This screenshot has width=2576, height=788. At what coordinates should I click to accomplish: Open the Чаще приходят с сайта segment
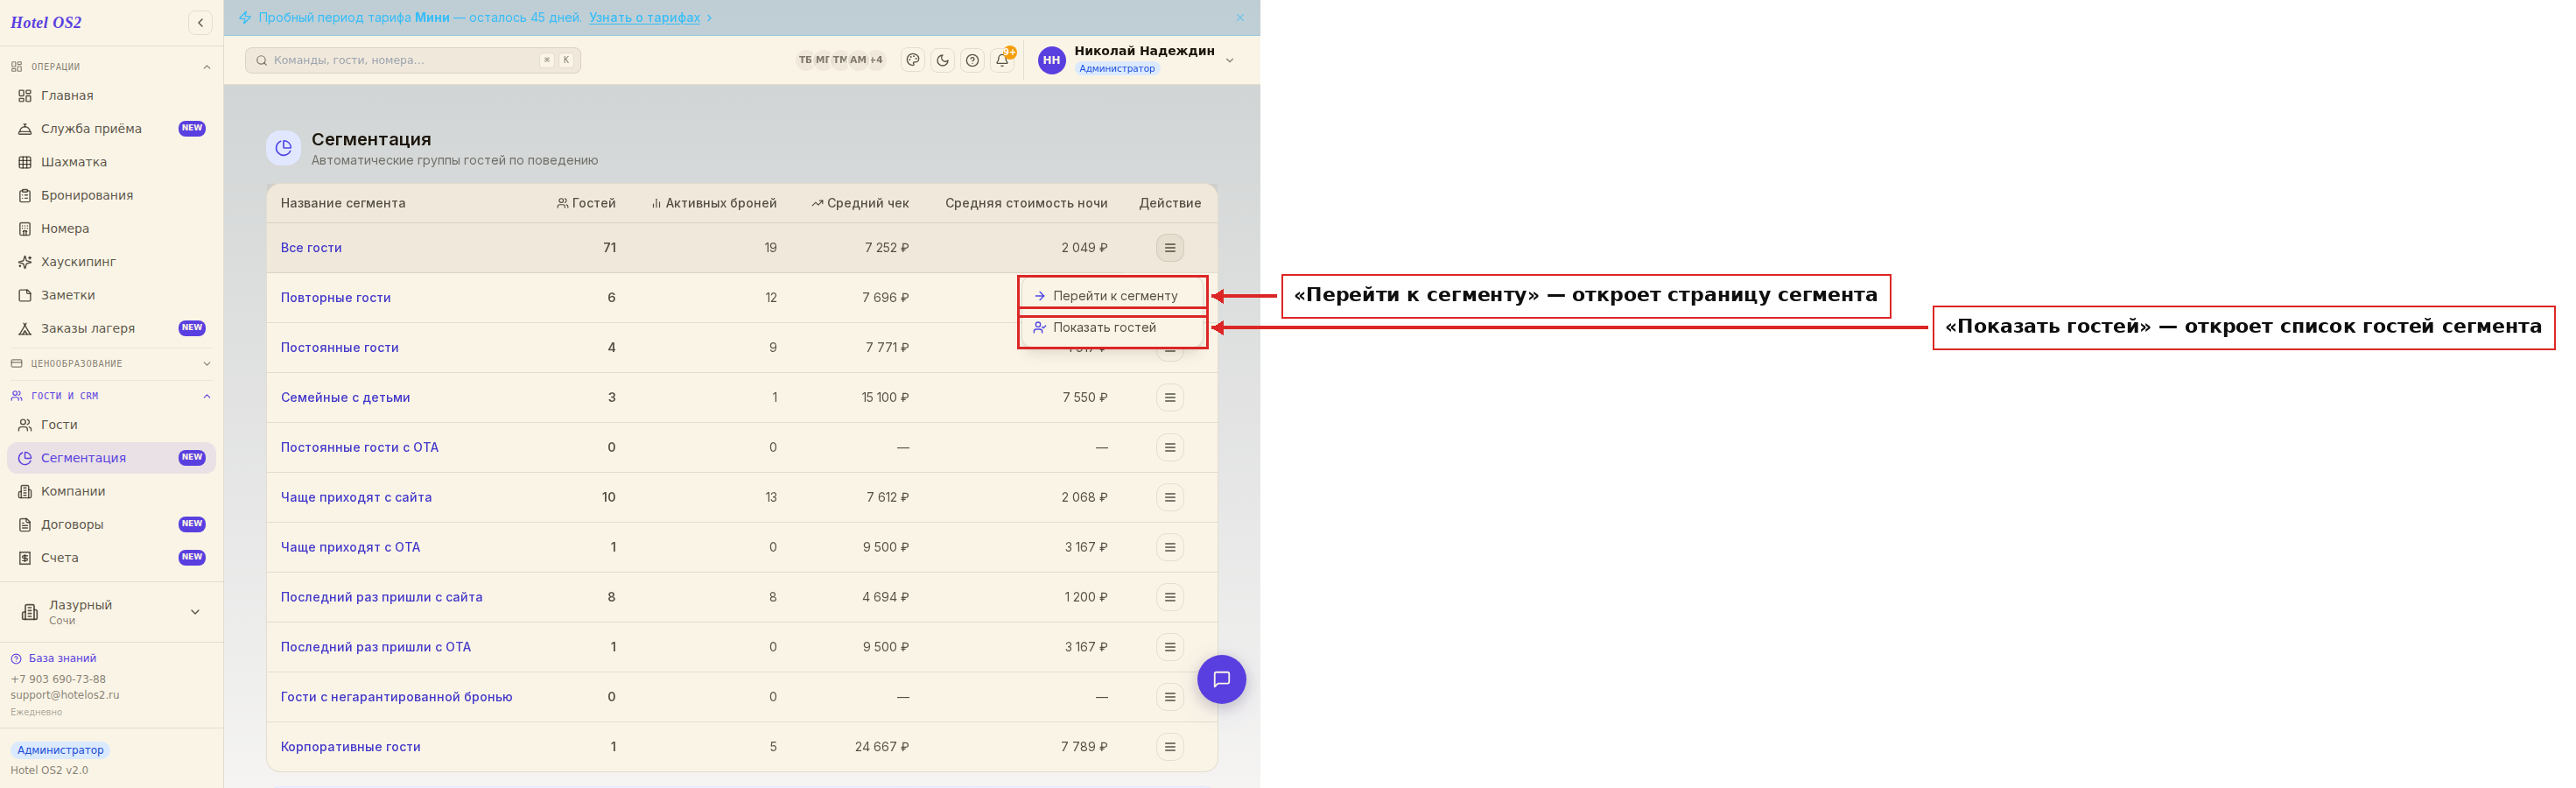pos(356,497)
